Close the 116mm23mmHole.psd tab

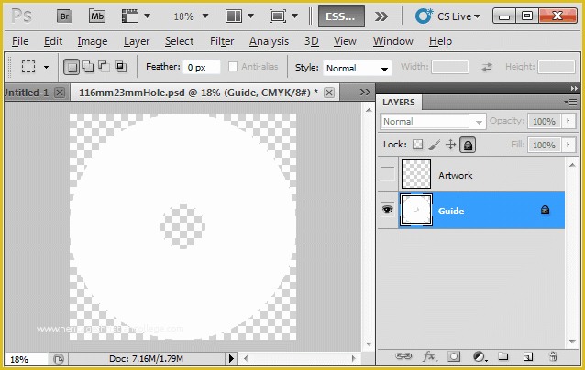point(328,92)
